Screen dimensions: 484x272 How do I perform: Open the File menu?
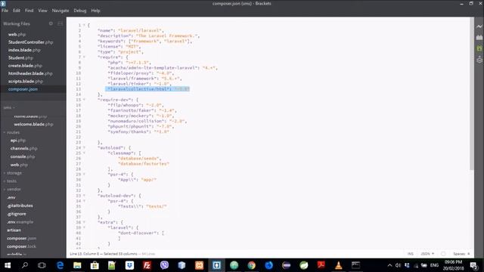point(5,11)
